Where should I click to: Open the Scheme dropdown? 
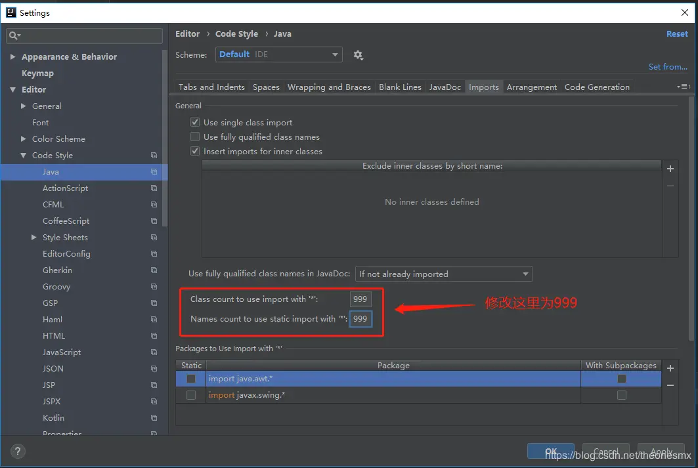[278, 54]
